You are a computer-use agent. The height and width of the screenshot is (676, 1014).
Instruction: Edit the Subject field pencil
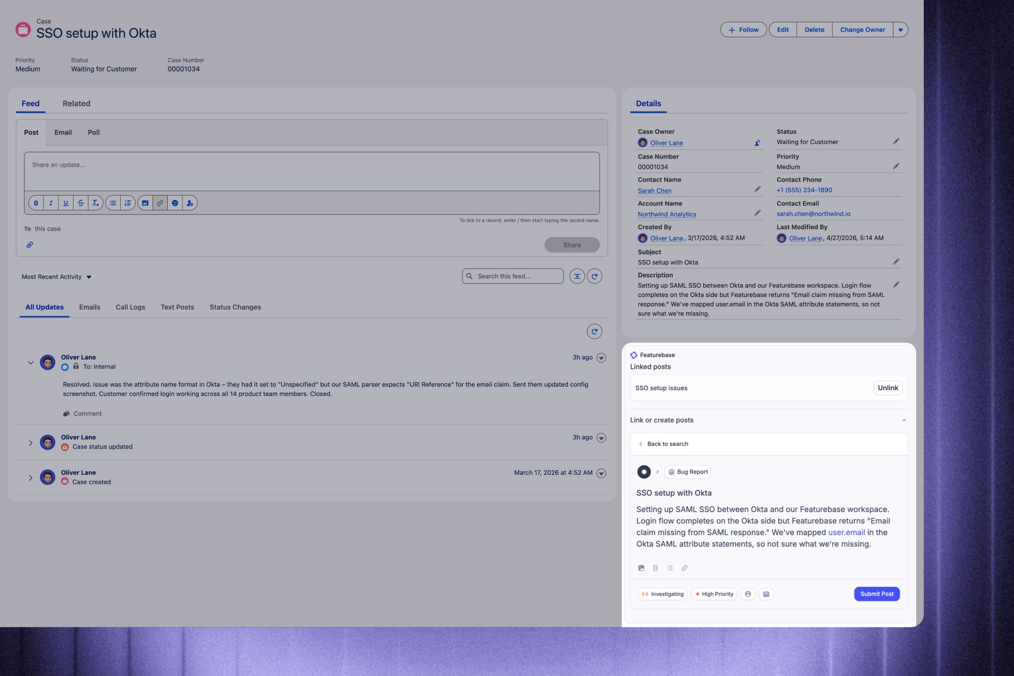click(x=896, y=261)
